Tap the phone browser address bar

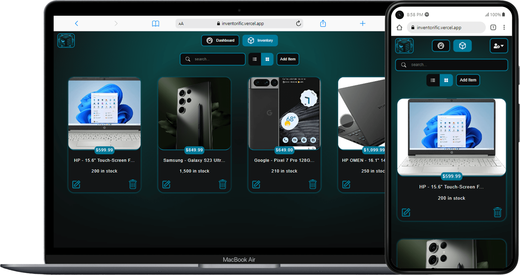[x=446, y=27]
